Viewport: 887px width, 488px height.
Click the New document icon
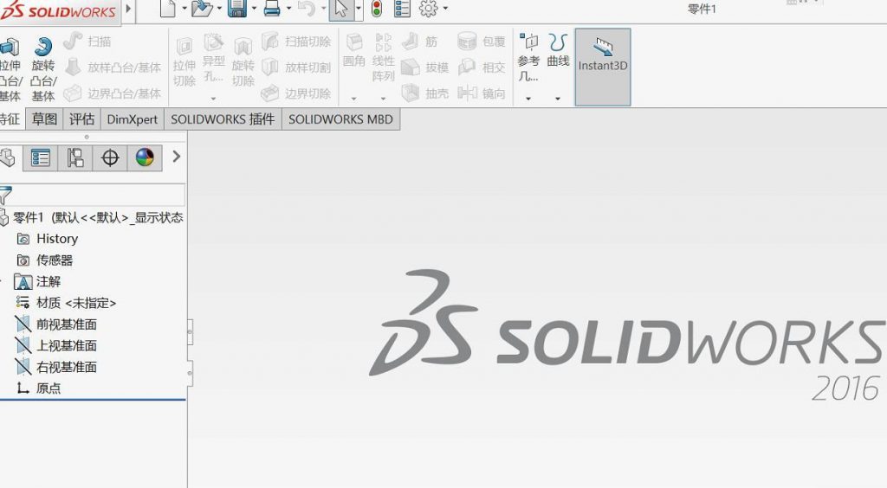[167, 9]
